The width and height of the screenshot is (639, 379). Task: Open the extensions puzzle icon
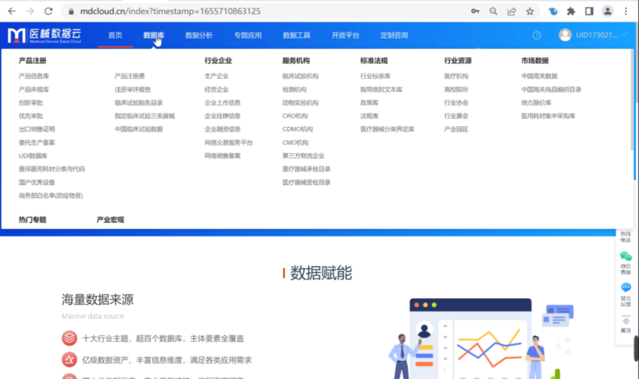[x=571, y=11]
